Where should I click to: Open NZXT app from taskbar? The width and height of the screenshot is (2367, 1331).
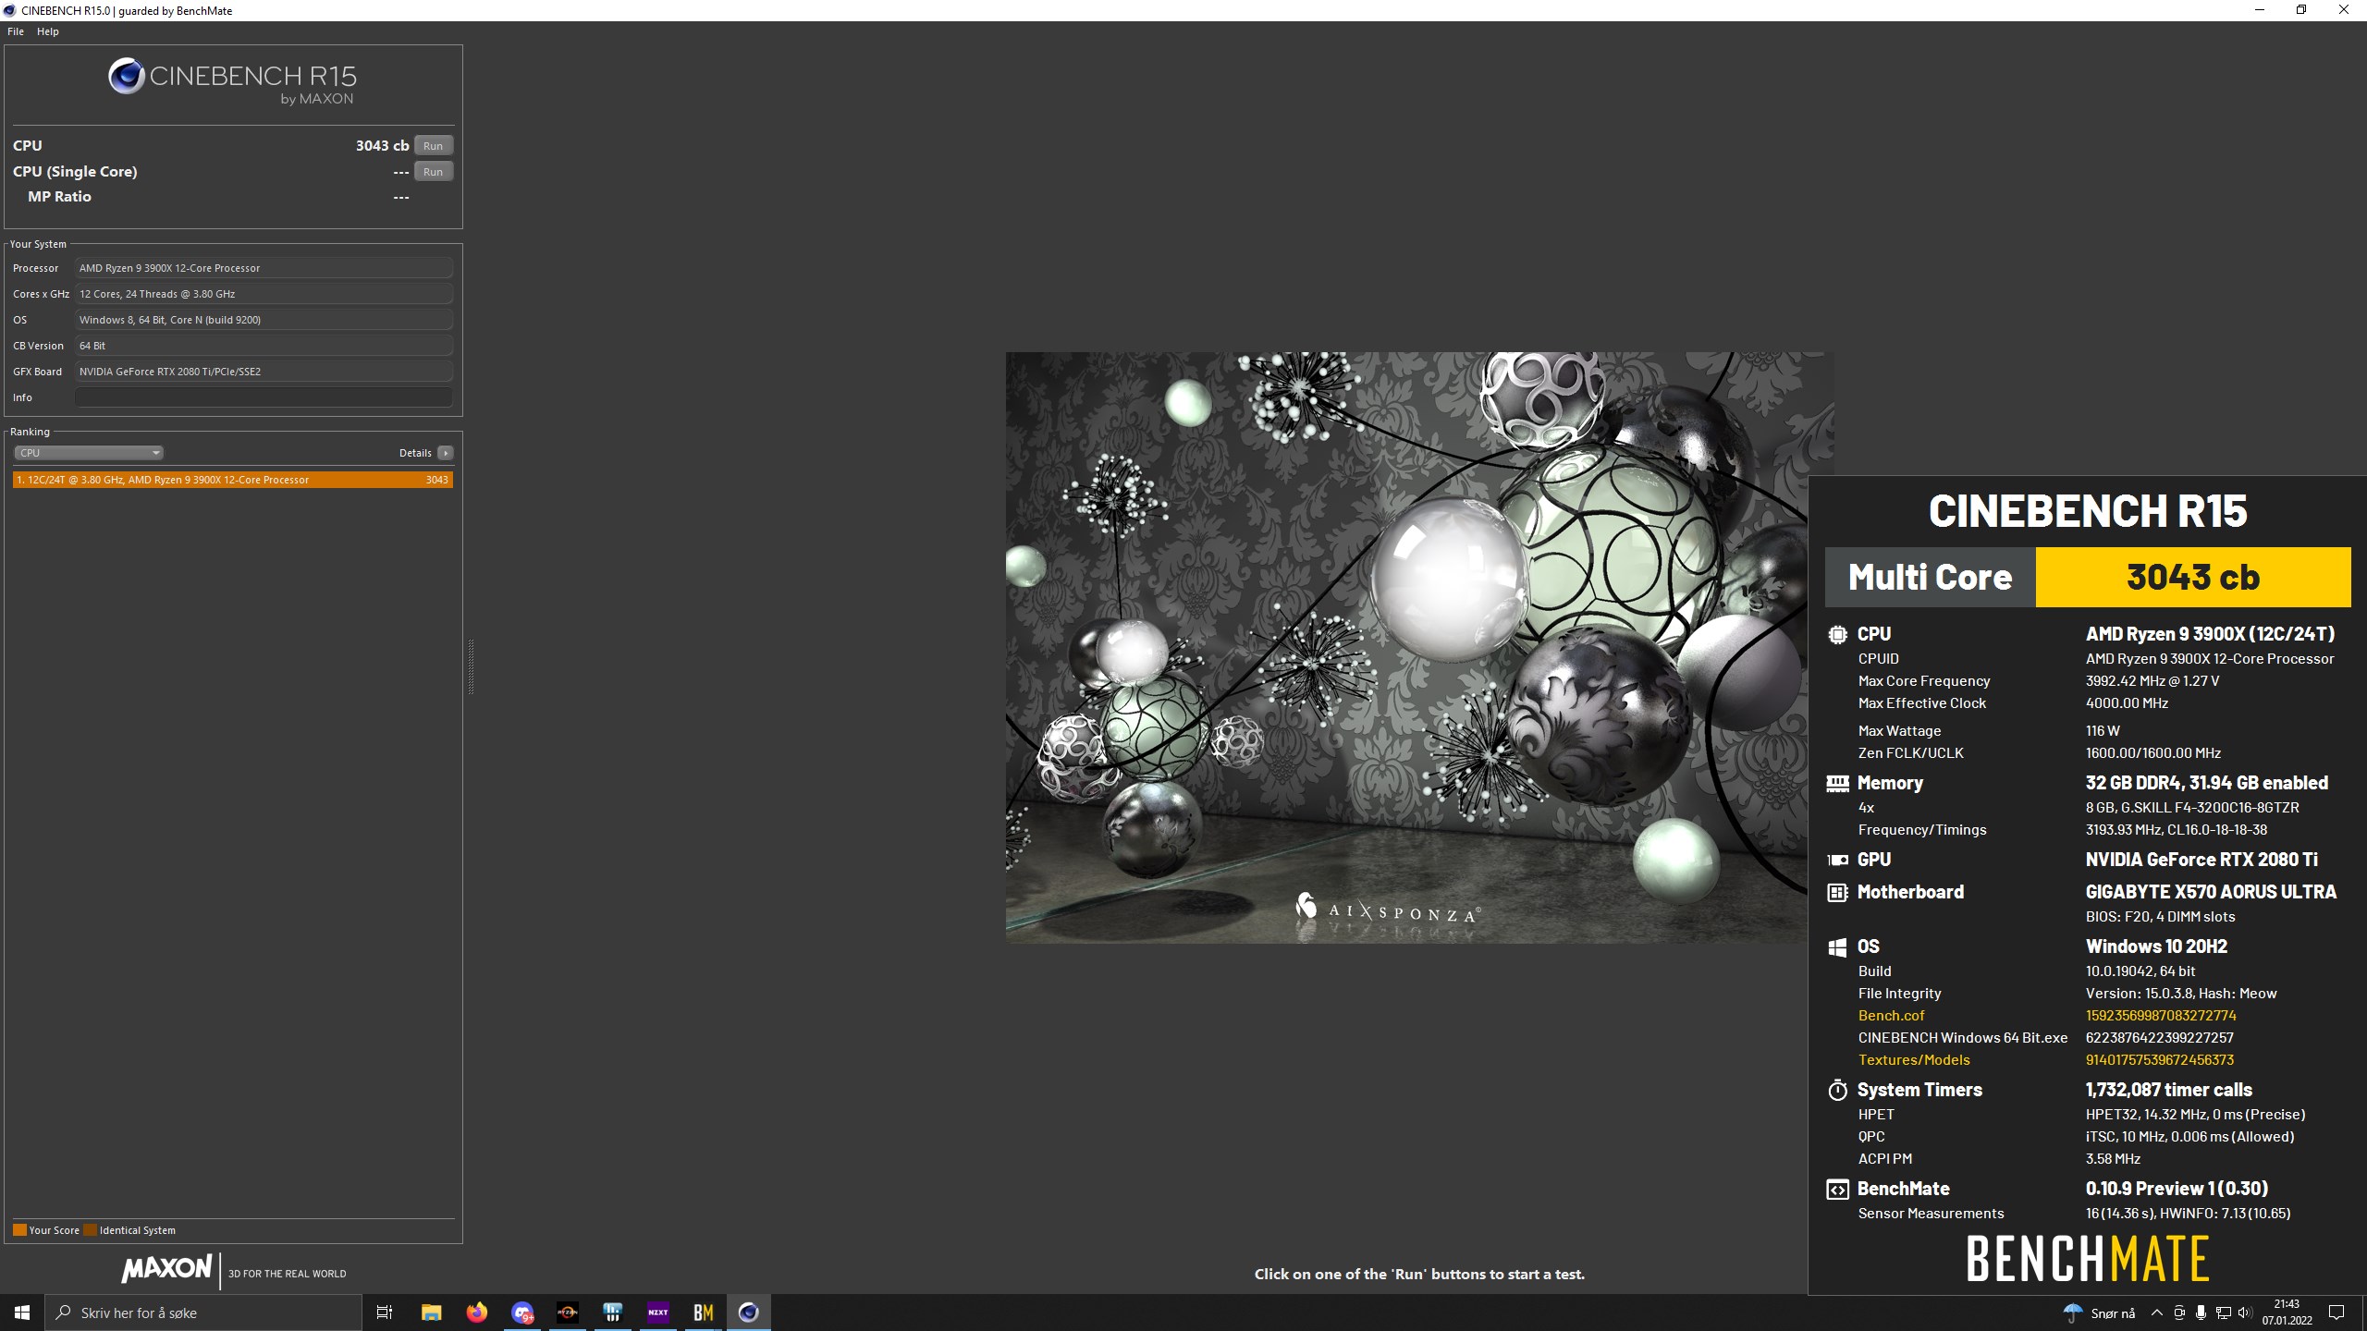657,1313
